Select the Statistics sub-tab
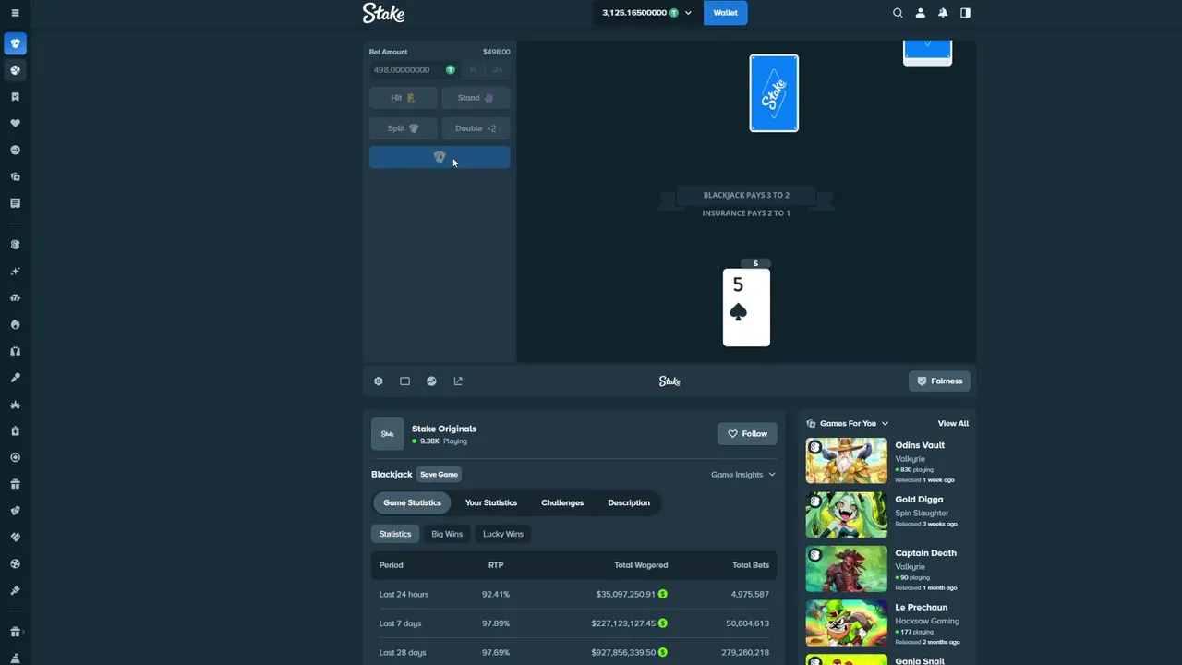This screenshot has width=1182, height=665. [x=395, y=534]
